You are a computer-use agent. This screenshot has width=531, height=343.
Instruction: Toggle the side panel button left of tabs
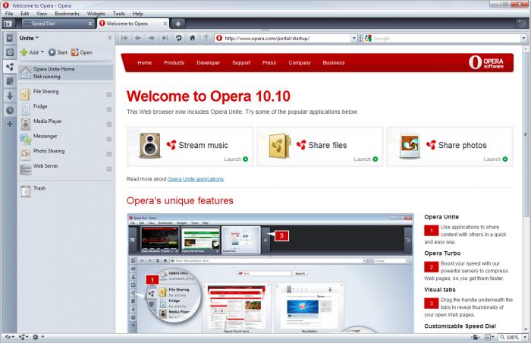pos(8,24)
